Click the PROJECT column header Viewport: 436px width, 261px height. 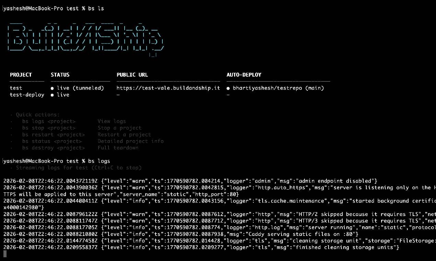21,75
